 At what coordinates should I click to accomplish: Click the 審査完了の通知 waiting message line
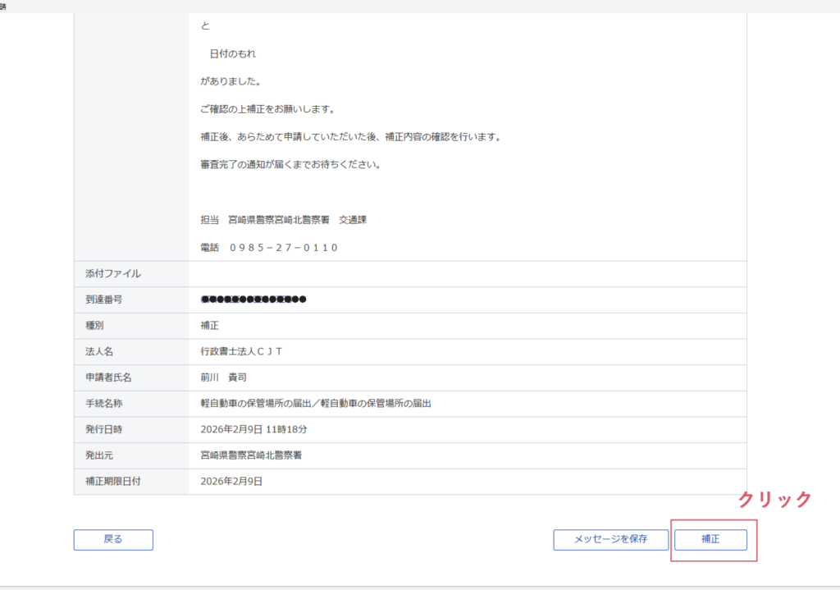coord(290,164)
